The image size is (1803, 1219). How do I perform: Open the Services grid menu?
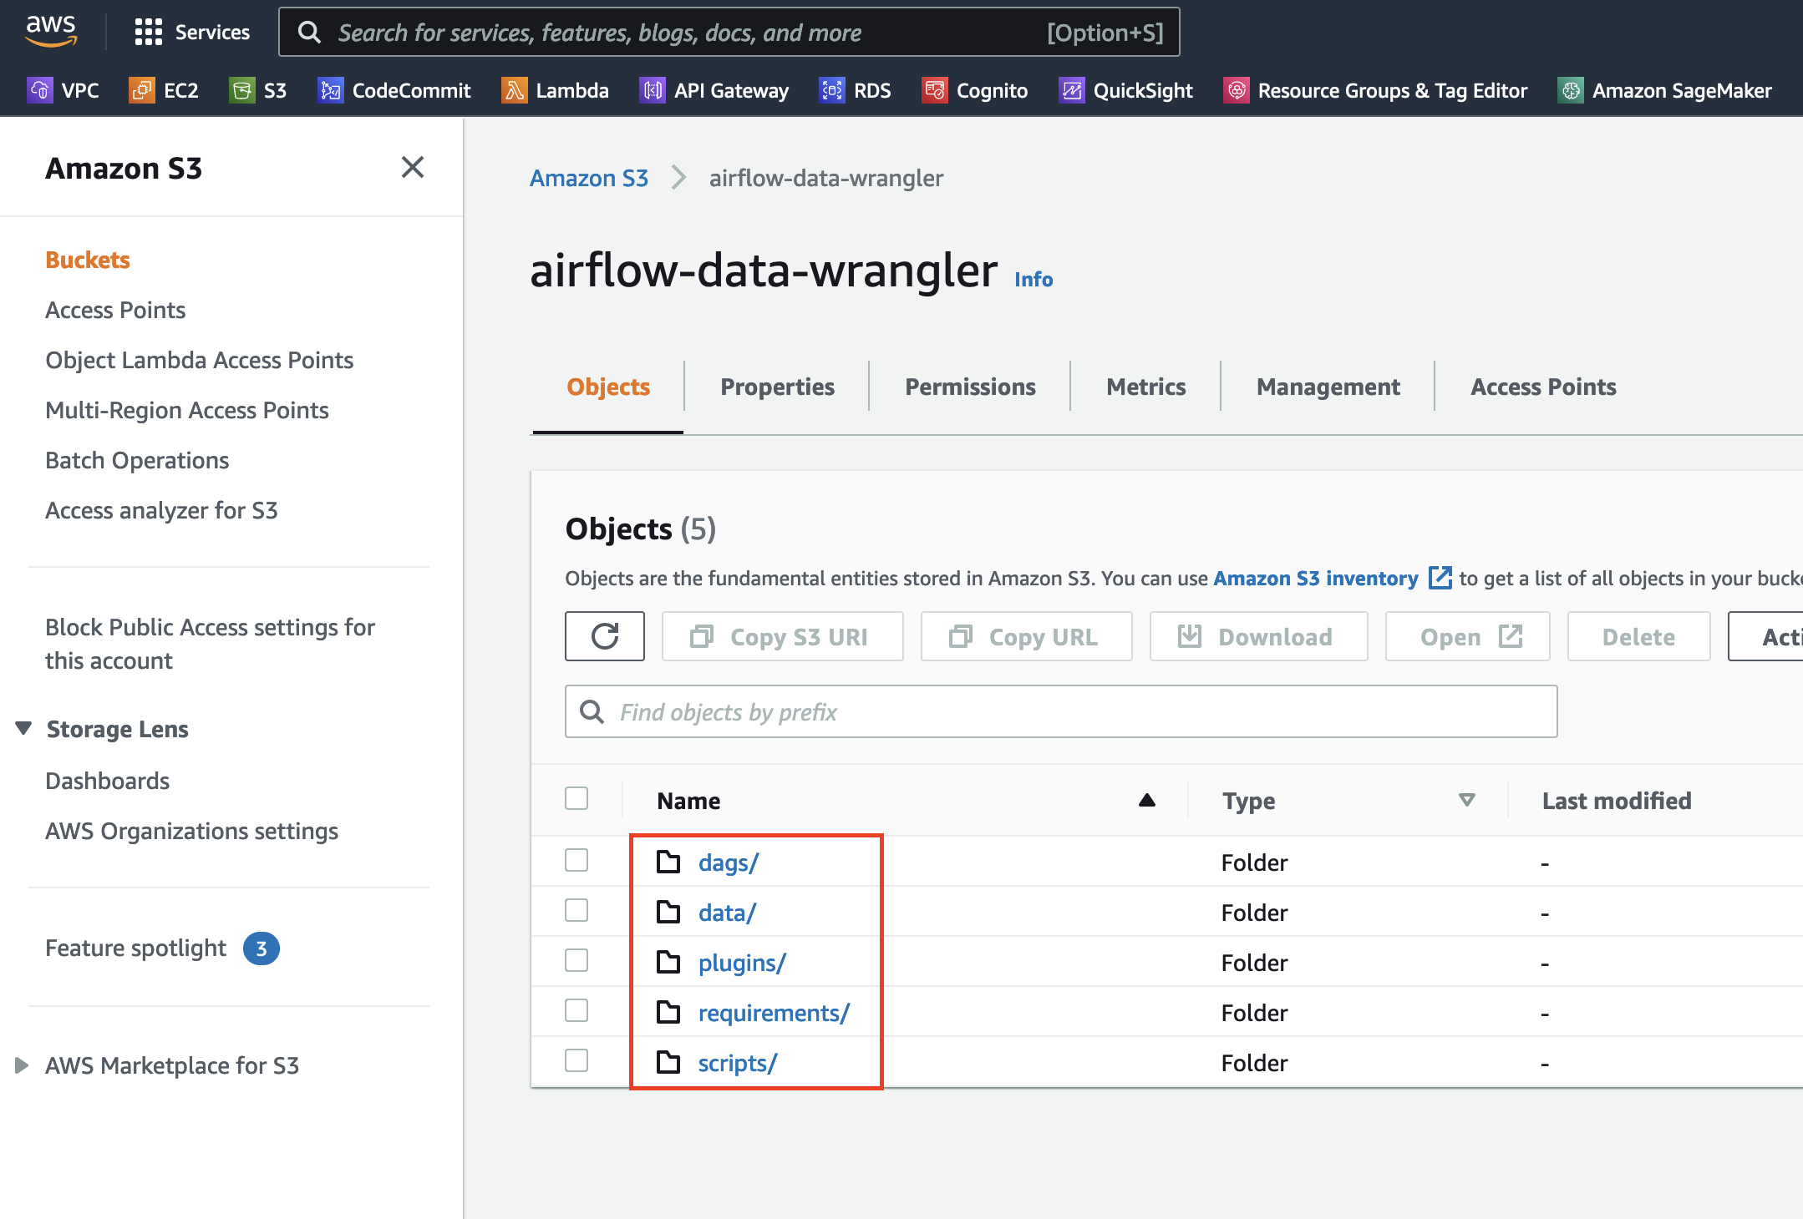tap(192, 32)
